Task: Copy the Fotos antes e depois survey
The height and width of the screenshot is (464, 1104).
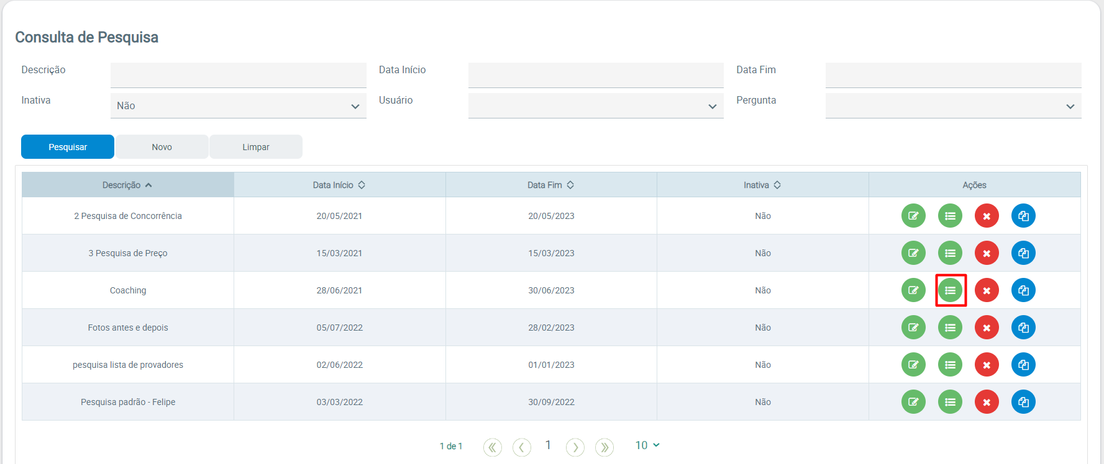Action: [x=1023, y=328]
